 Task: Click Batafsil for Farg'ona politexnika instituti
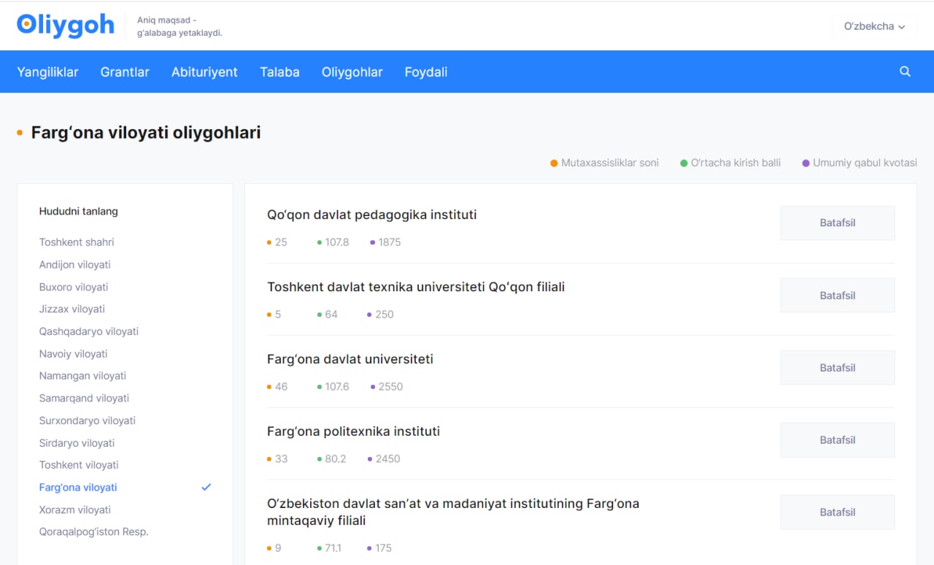(838, 440)
